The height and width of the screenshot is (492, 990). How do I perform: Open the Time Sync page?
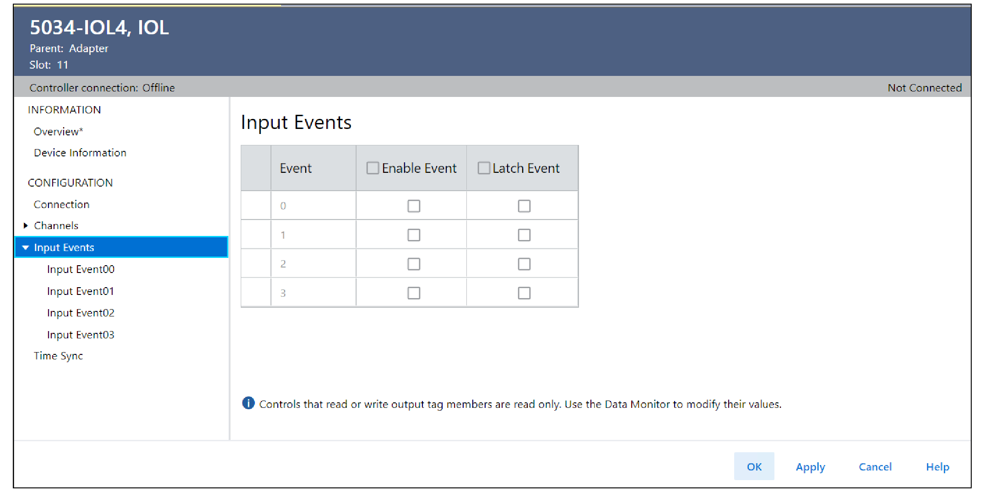[58, 356]
